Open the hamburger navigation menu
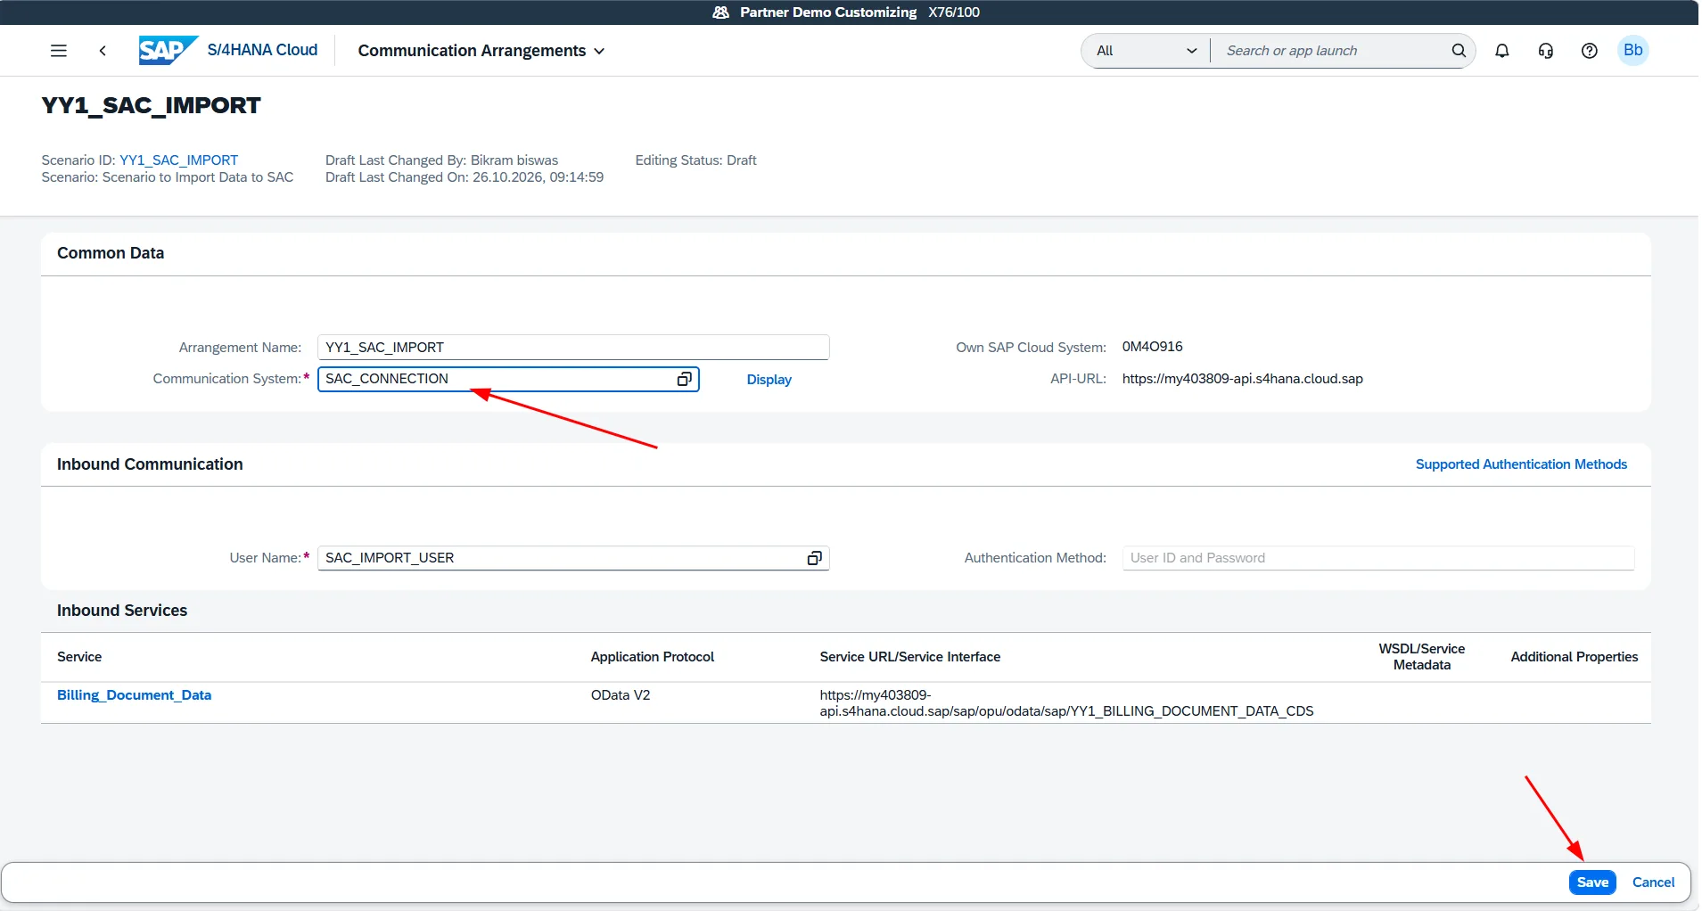Viewport: 1702px width, 911px height. pos(59,51)
